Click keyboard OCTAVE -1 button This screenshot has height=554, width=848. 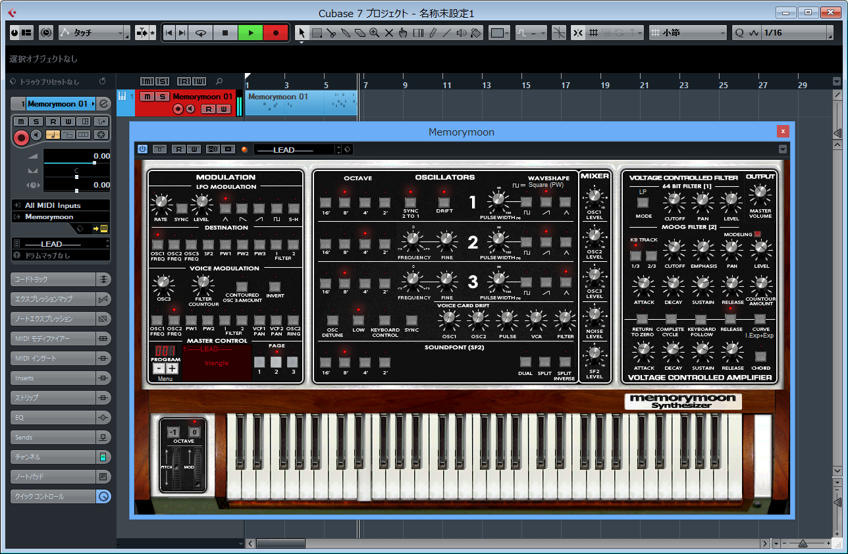173,432
